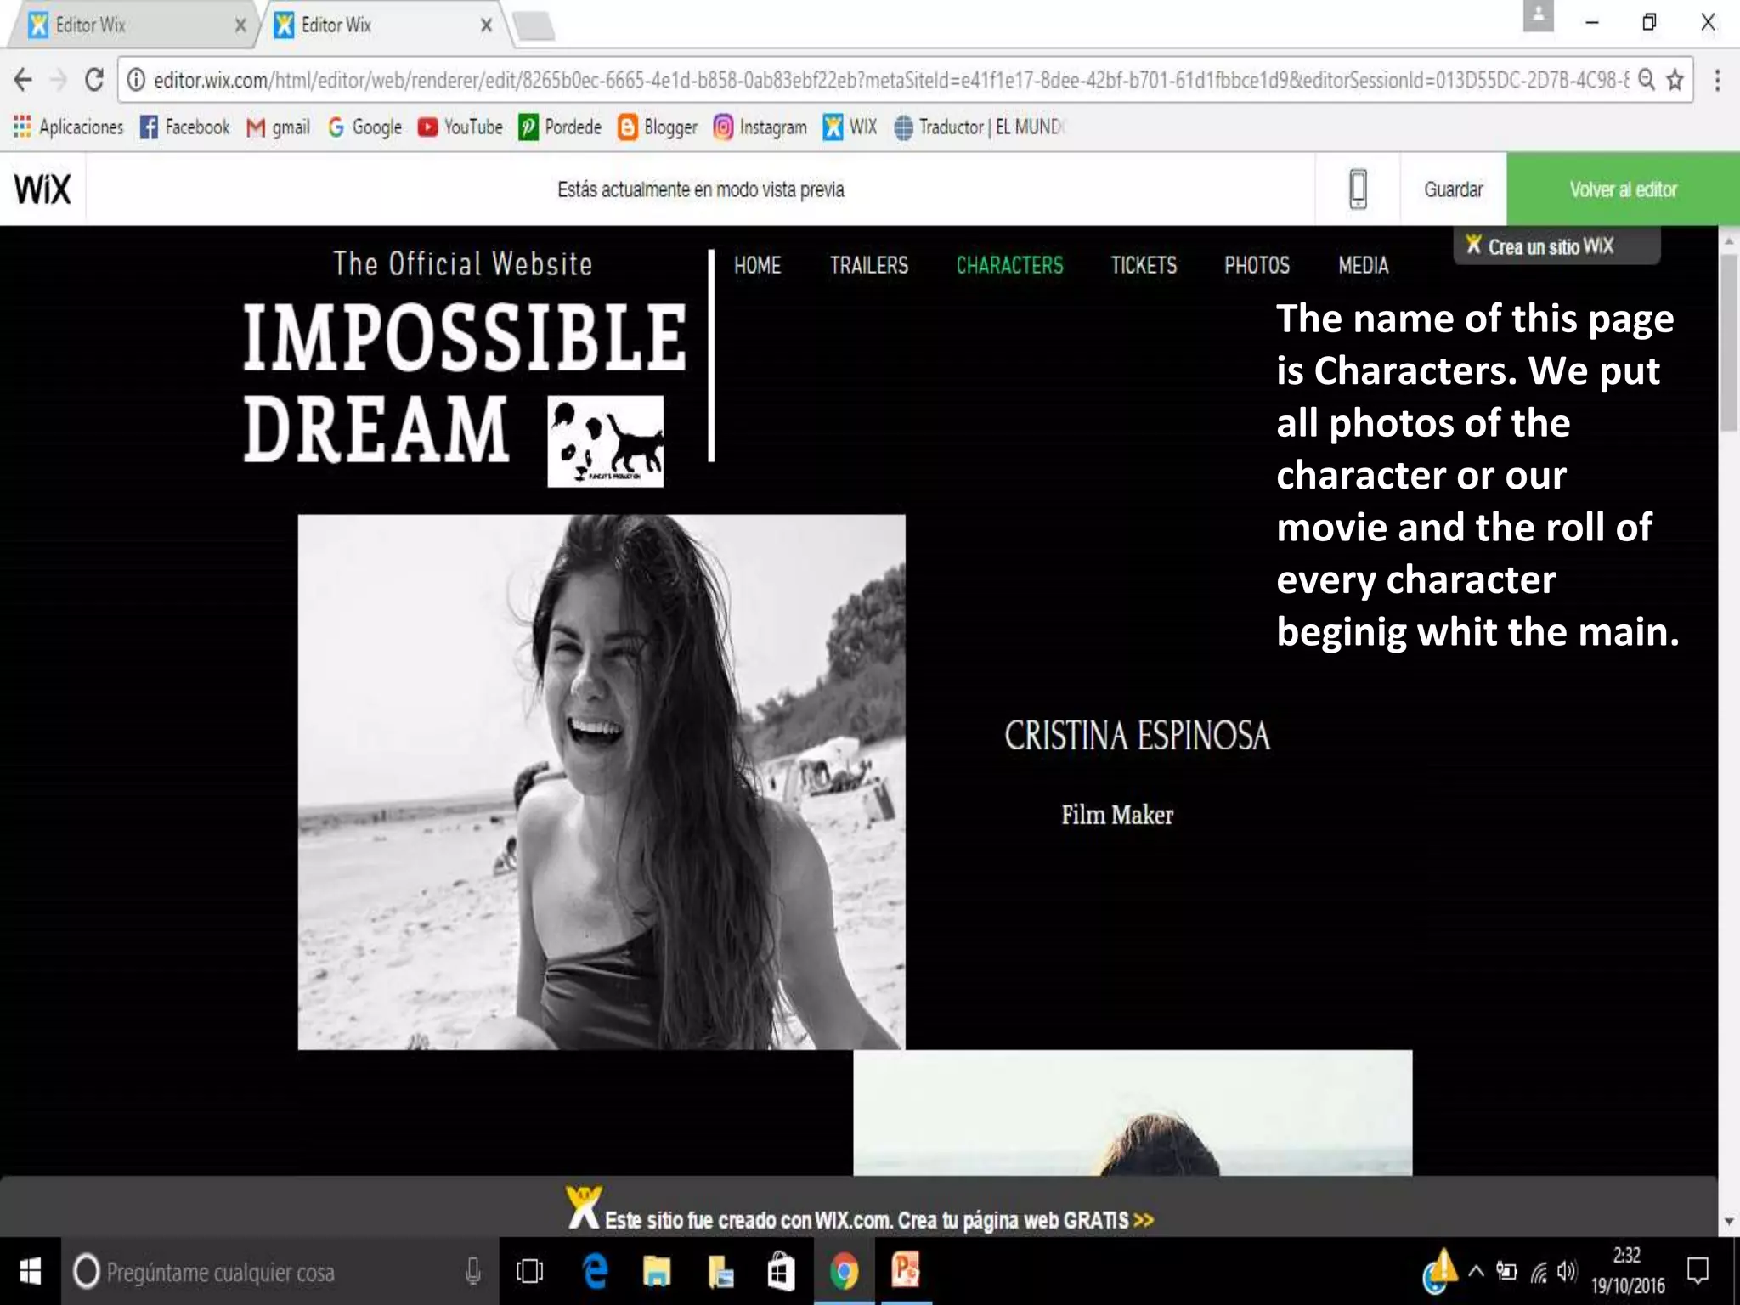The image size is (1740, 1305).
Task: Open PowerPoint from the taskbar
Action: pyautogui.click(x=906, y=1271)
